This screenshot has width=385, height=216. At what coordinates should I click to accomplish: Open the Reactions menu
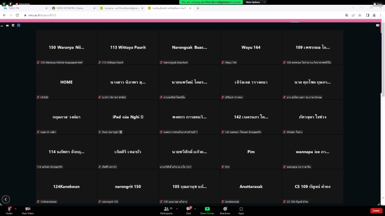[x=224, y=209]
